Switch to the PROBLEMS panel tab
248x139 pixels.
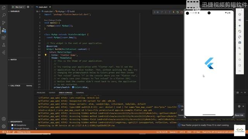(x=41, y=93)
